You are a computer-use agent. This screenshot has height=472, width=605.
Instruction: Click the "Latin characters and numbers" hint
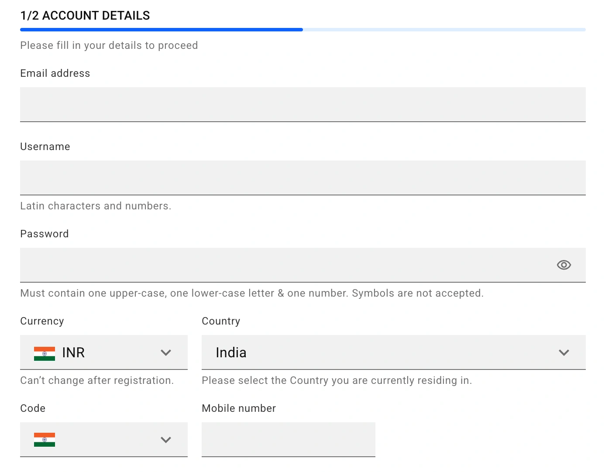96,206
